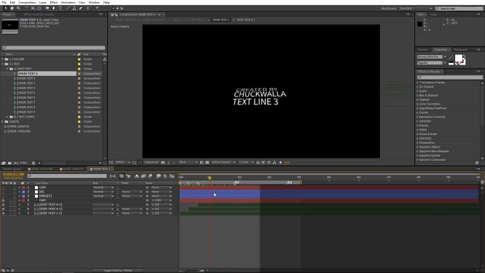
Task: Expand the Animation Presets category
Action: tap(418, 82)
